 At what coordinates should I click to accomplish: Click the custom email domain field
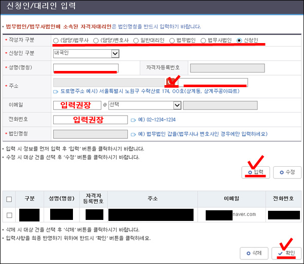[220, 105]
